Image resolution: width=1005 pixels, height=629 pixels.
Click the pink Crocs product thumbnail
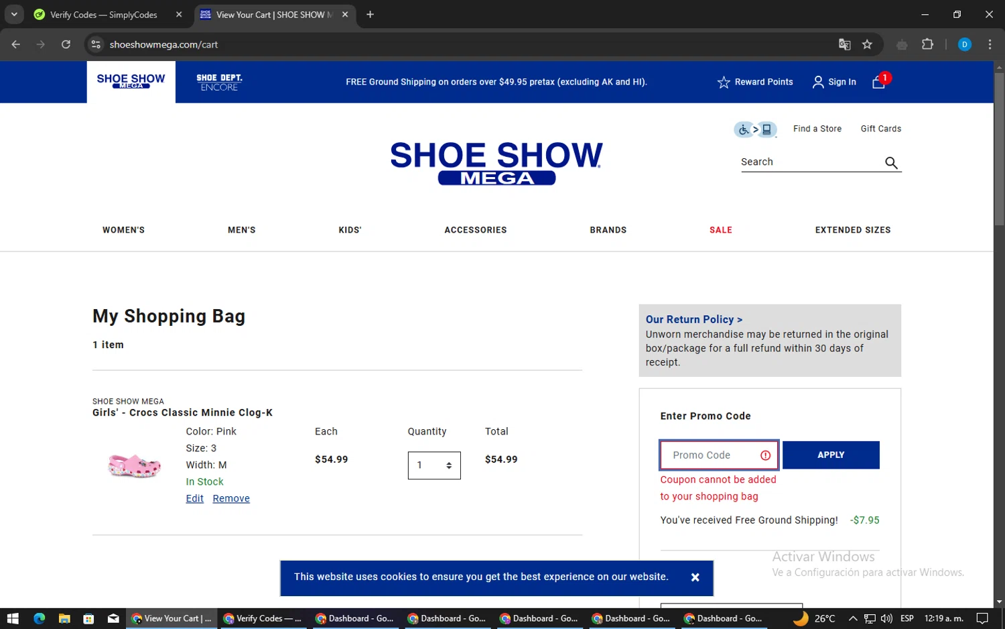coord(134,465)
